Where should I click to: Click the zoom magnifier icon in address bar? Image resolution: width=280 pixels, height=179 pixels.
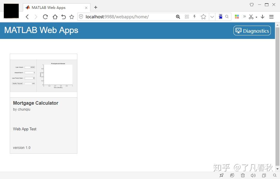[x=178, y=17]
